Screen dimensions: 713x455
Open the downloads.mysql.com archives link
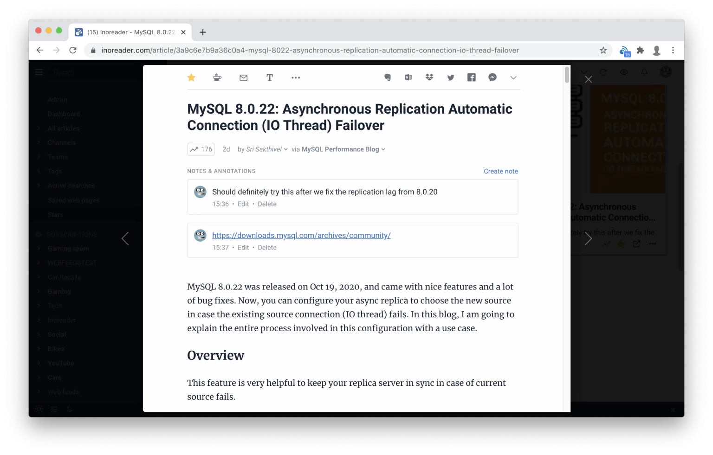(301, 236)
